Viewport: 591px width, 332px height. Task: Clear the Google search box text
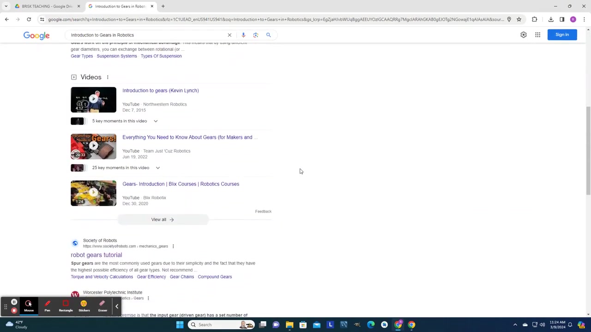tap(229, 35)
